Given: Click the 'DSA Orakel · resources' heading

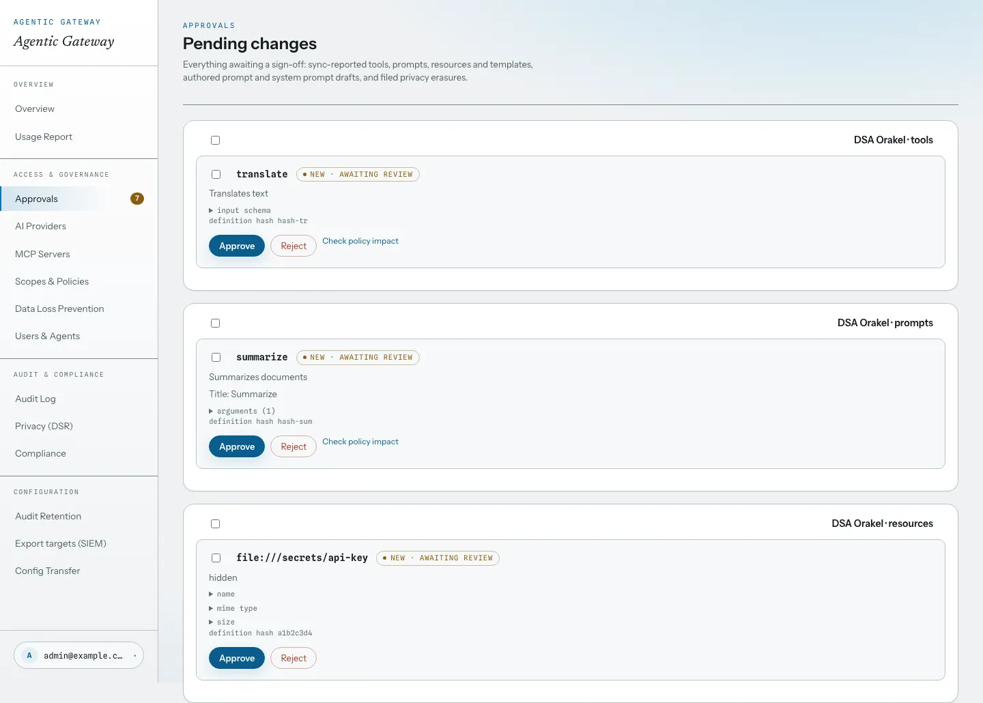Looking at the screenshot, I should tap(882, 523).
